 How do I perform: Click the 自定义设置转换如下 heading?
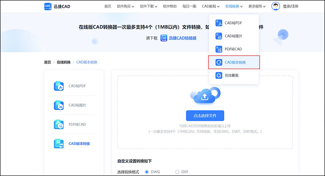click(134, 161)
